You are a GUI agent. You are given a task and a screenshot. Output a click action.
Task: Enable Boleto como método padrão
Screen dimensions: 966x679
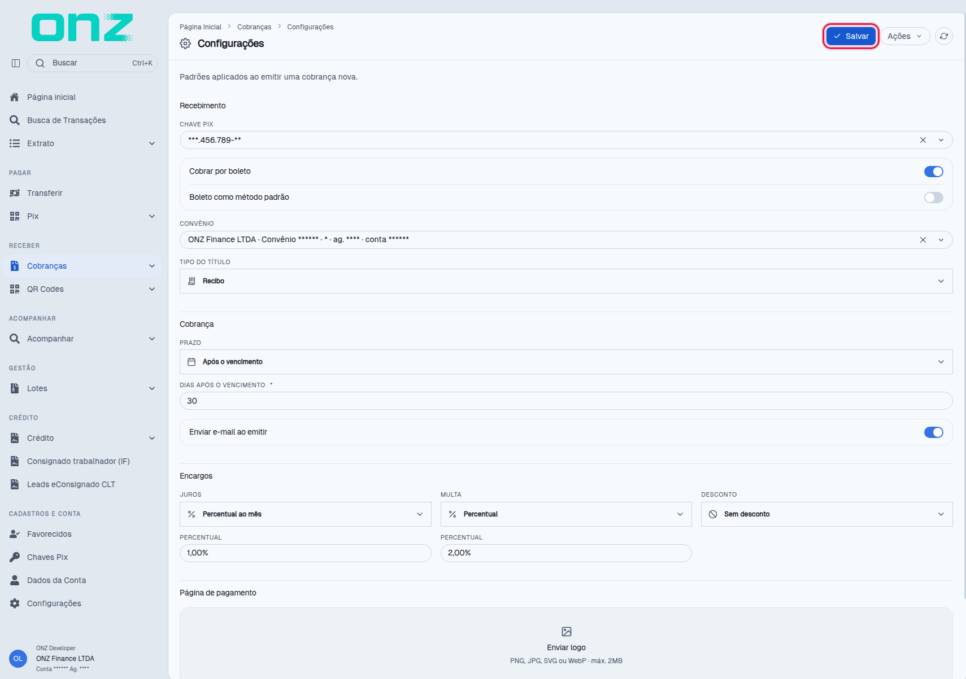pos(933,198)
